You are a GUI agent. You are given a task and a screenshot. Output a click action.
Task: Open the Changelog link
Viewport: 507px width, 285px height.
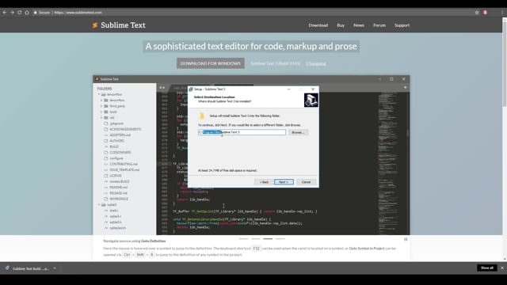pyautogui.click(x=316, y=63)
